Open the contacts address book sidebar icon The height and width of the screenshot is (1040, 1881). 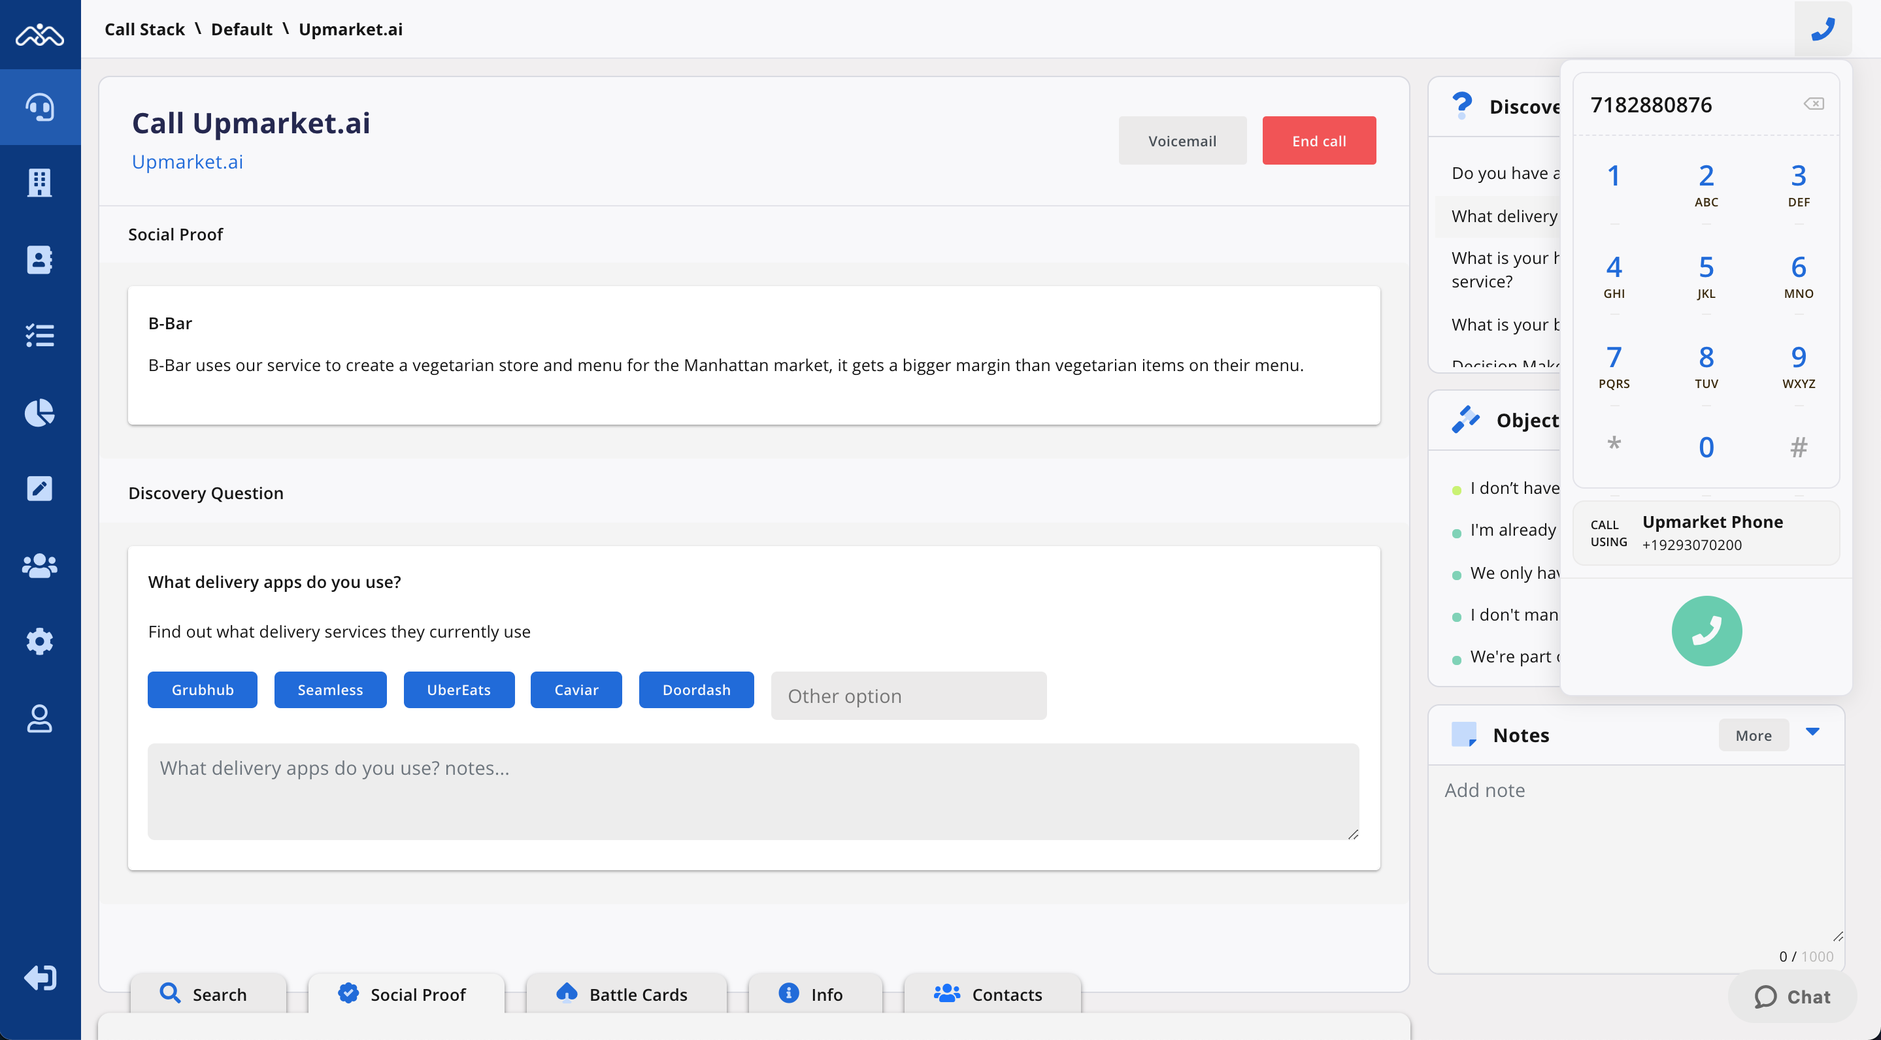[x=39, y=259]
